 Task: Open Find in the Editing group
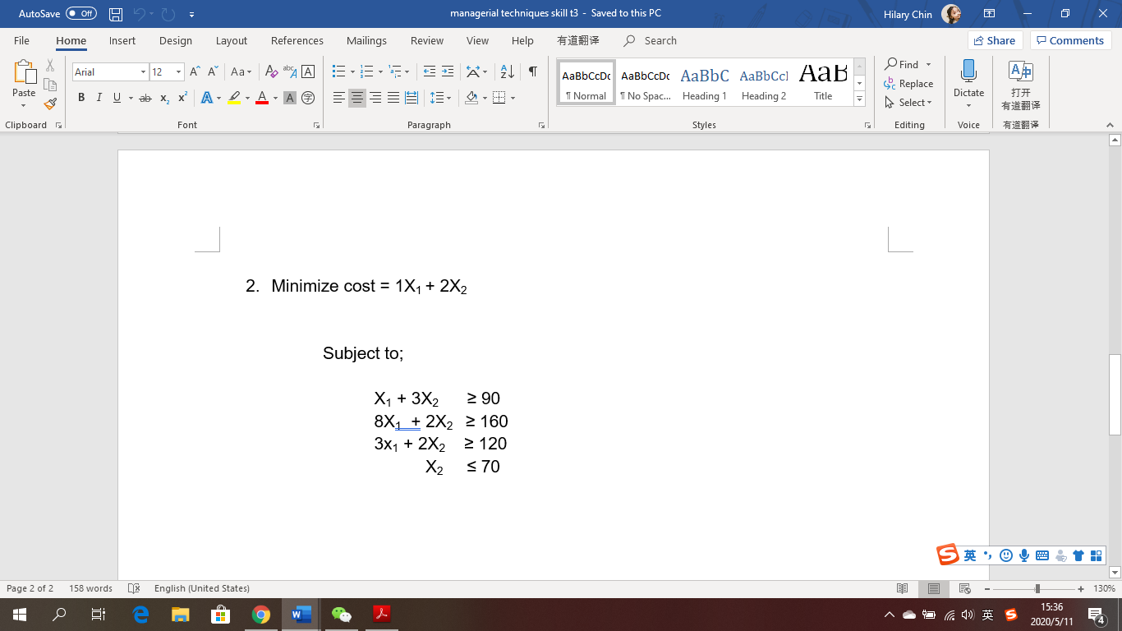click(906, 64)
